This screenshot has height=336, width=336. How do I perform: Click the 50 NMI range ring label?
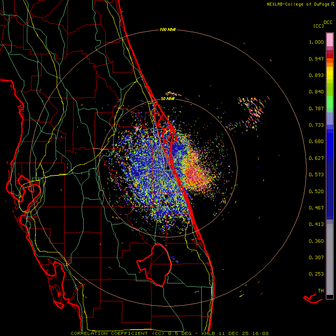[168, 99]
